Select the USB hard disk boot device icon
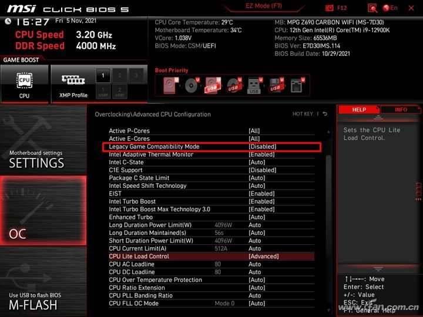Screen dimensions: 423x317 click(213, 86)
